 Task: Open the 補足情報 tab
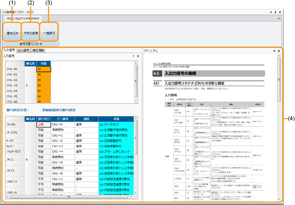[x=38, y=50]
